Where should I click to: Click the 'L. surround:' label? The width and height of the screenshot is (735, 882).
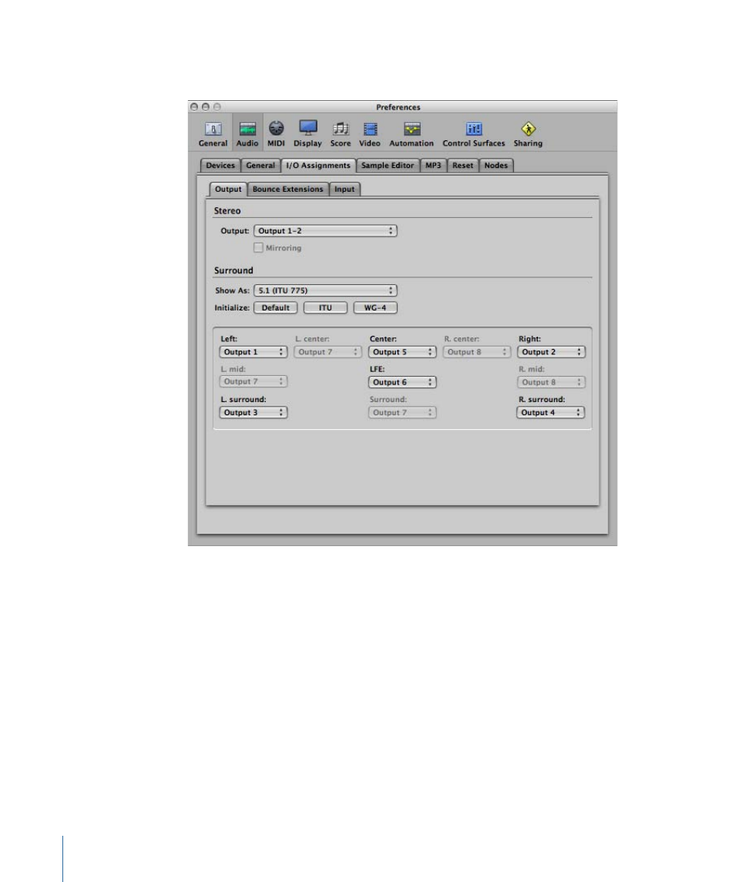[243, 399]
